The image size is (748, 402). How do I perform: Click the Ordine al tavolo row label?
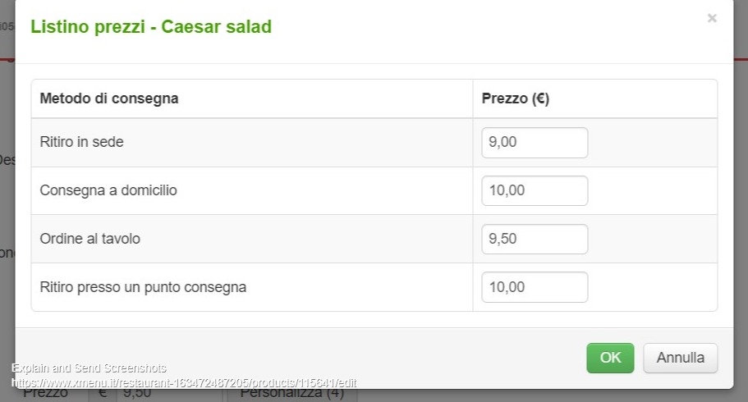click(x=90, y=240)
